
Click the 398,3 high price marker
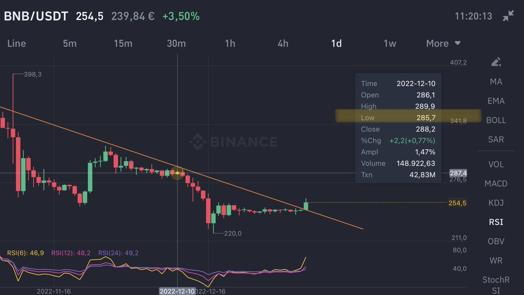coord(33,75)
